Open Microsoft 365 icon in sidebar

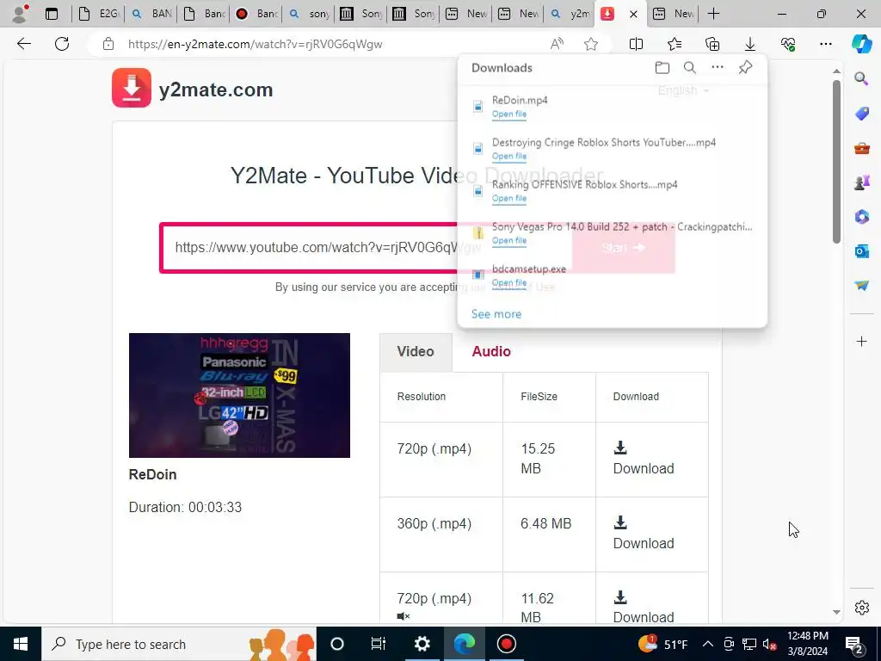861,216
